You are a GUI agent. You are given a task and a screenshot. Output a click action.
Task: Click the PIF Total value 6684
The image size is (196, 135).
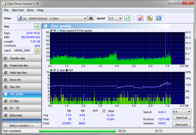coord(82,123)
